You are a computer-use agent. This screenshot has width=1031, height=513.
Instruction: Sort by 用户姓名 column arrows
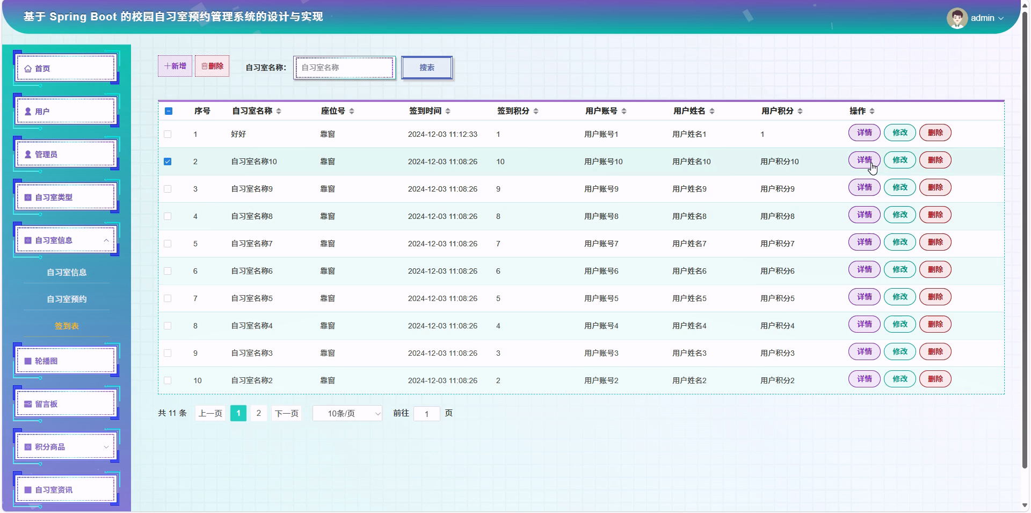[712, 111]
